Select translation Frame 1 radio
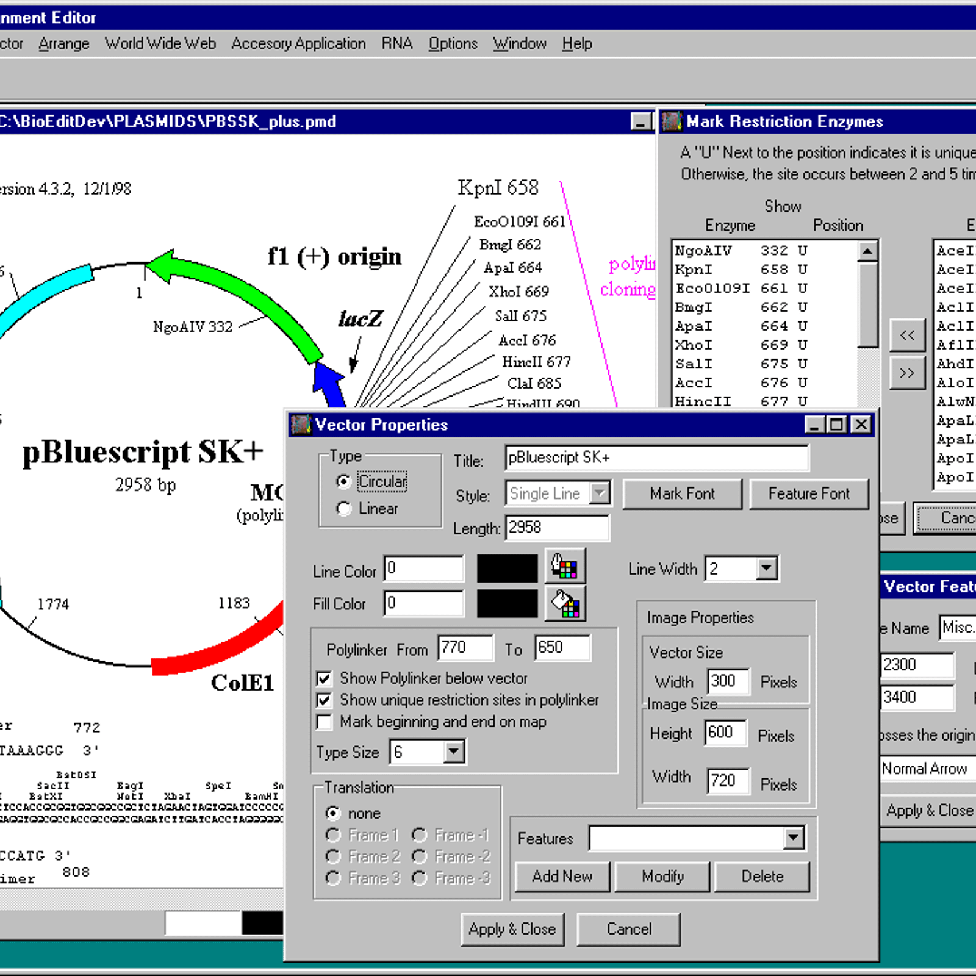 [x=333, y=834]
